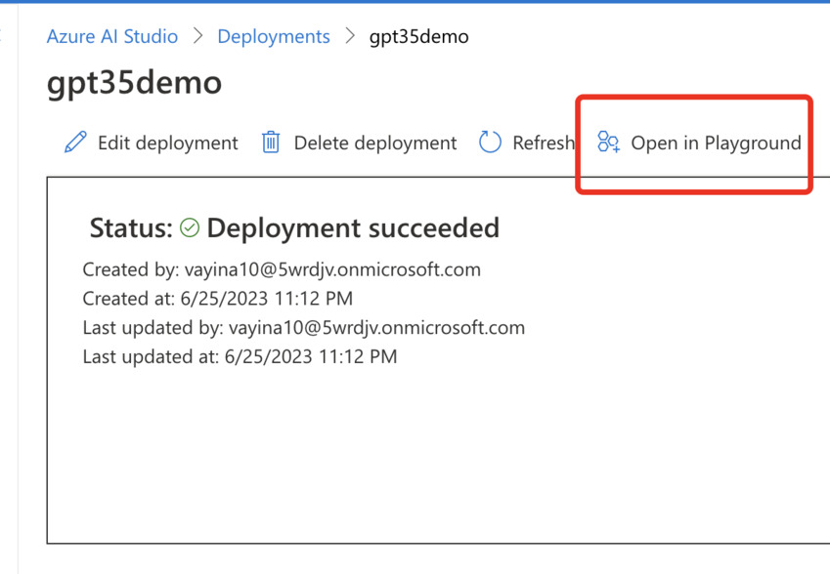
Task: Click the large gpt35demo page heading
Action: pyautogui.click(x=135, y=83)
